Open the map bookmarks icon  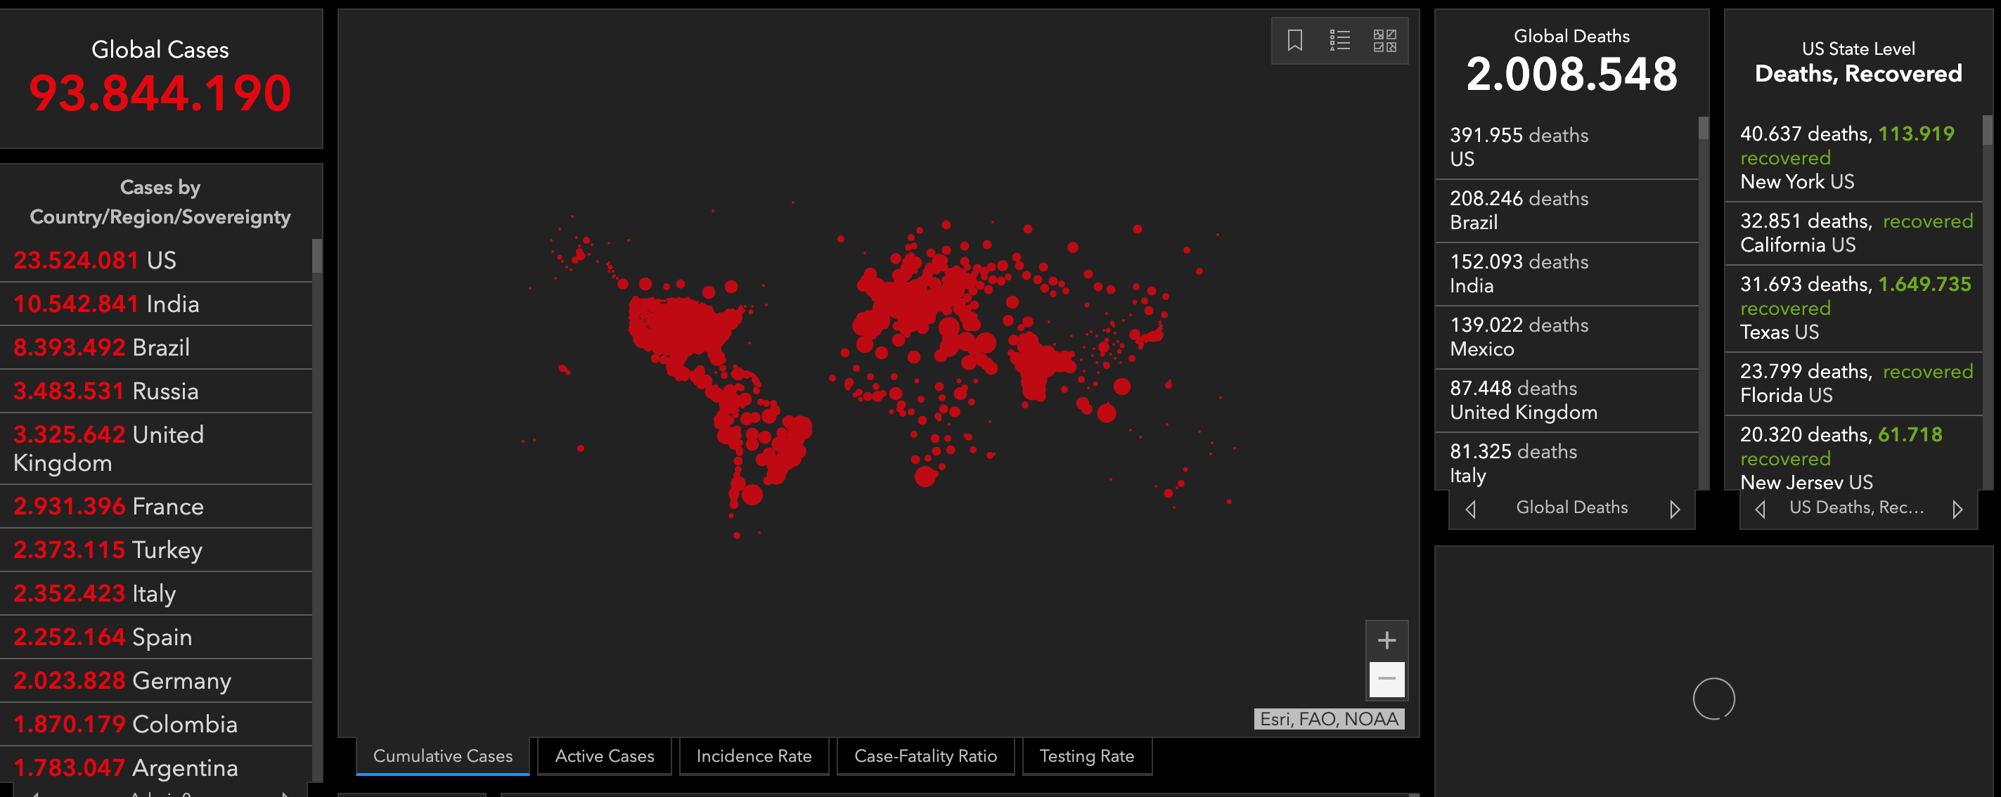click(1294, 40)
